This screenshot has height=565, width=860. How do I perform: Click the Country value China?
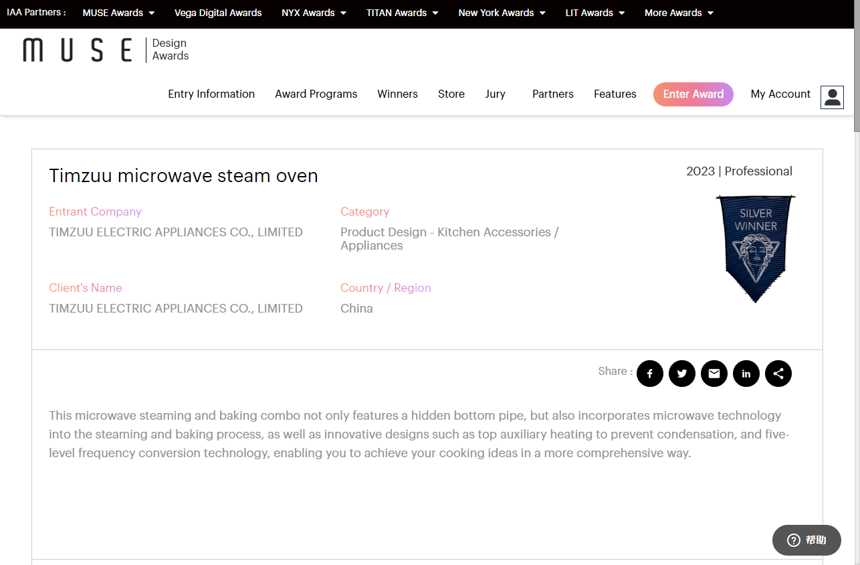(x=356, y=309)
